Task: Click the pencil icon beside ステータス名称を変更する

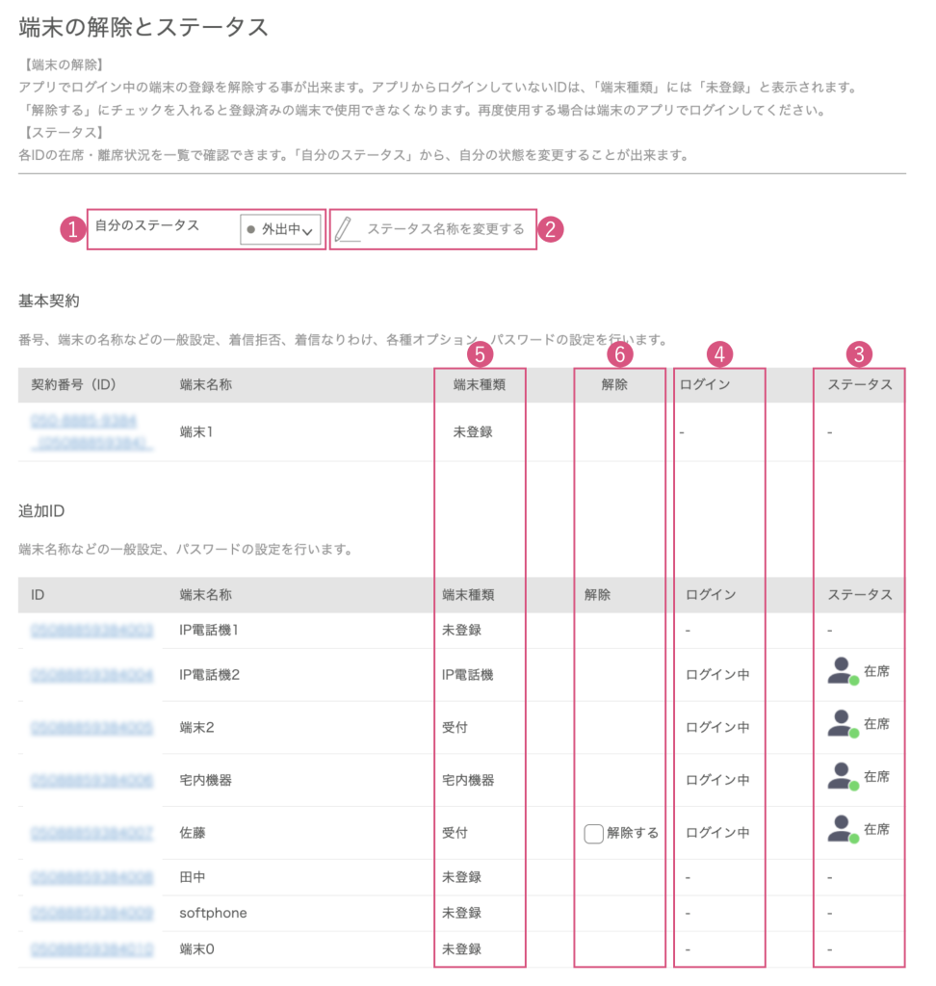Action: [346, 229]
